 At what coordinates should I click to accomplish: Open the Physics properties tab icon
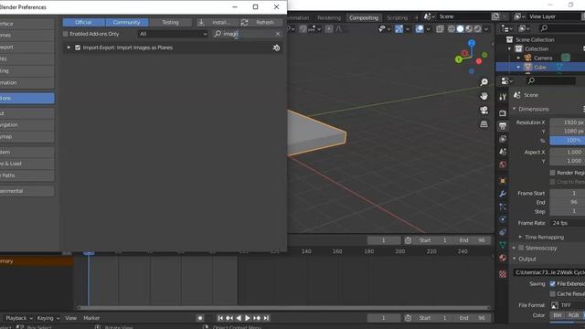point(503,219)
